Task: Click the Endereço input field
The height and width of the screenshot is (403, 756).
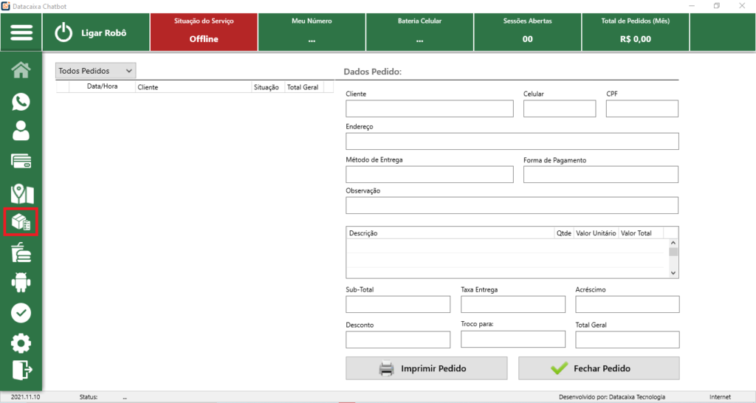Action: click(512, 141)
